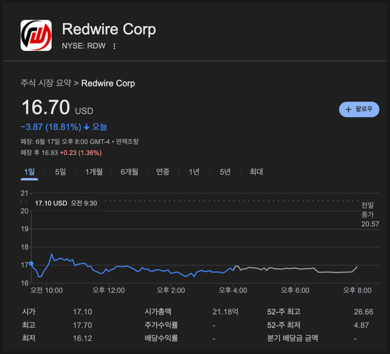Click the 분기 배당금 금액 label

292,338
